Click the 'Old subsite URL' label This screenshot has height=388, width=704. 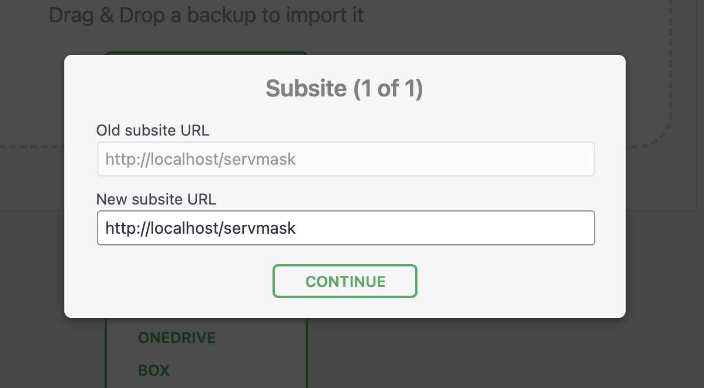153,130
